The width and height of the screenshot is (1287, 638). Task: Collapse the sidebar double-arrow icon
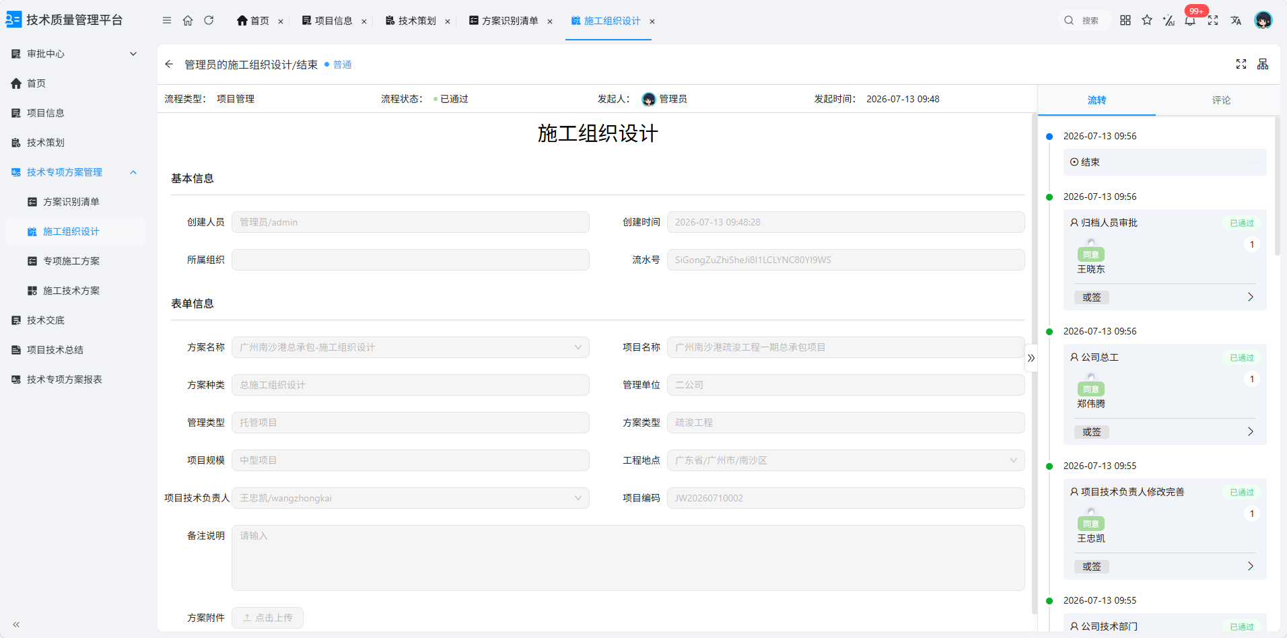16,625
